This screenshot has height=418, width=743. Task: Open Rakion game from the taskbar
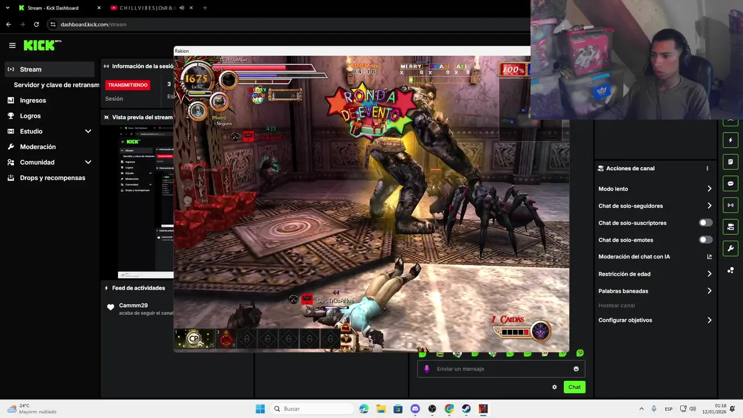[483, 409]
